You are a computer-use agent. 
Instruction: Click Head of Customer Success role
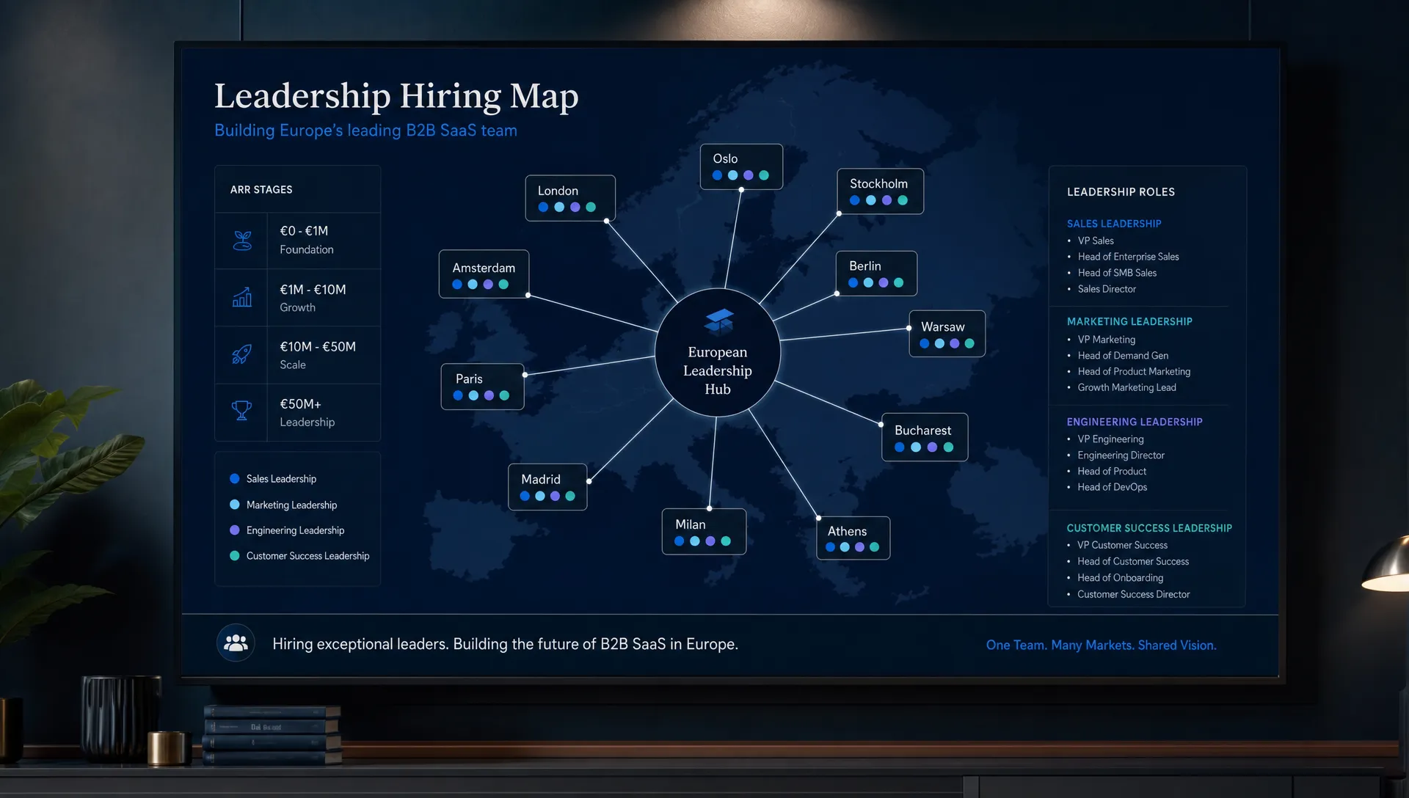pos(1133,562)
